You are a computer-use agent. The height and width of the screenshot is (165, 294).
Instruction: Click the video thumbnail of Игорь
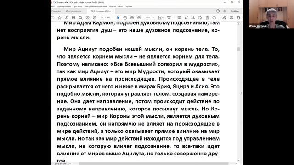tap(271, 14)
